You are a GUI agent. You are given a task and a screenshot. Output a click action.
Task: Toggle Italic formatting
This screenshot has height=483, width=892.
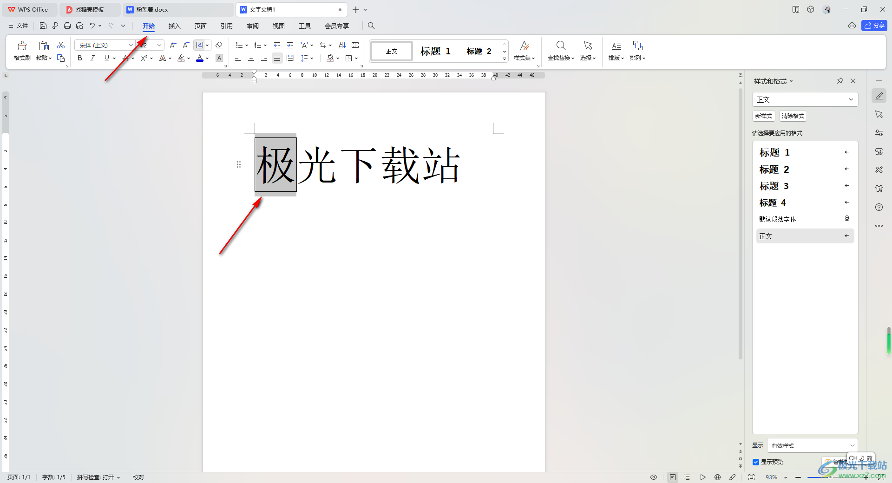[93, 58]
